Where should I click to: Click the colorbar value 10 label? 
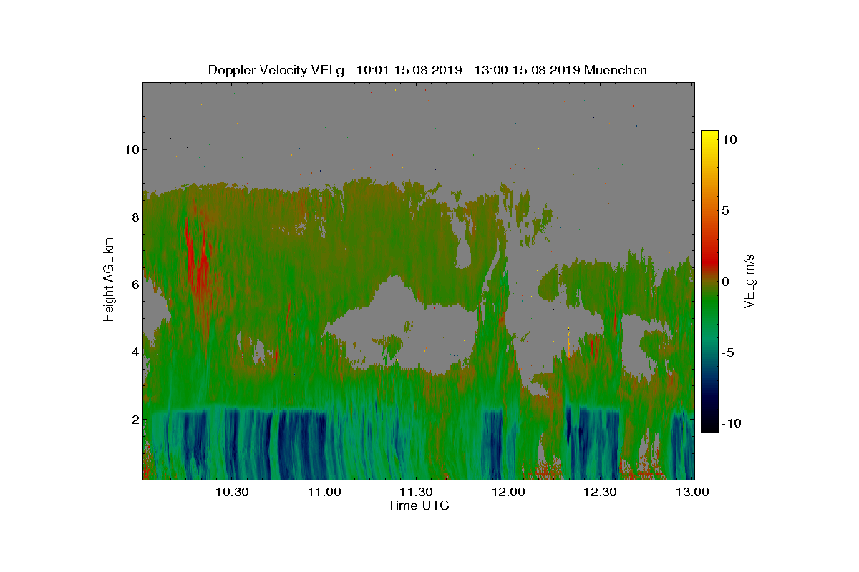tap(729, 140)
